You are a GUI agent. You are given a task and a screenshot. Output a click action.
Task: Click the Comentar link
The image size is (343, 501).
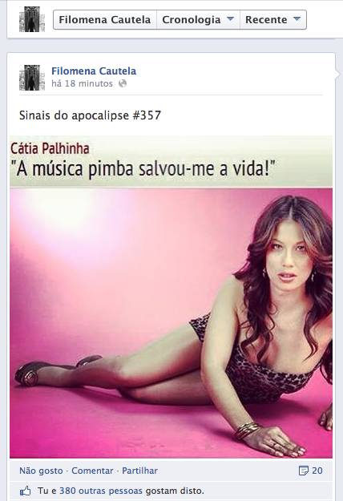pyautogui.click(x=92, y=471)
